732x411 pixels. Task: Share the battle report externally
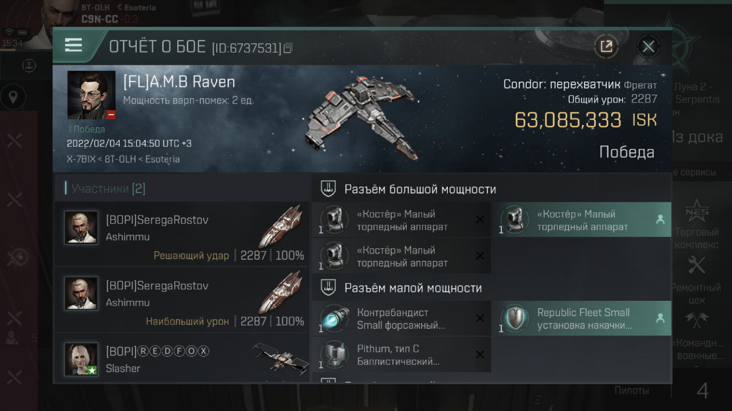[x=606, y=47]
